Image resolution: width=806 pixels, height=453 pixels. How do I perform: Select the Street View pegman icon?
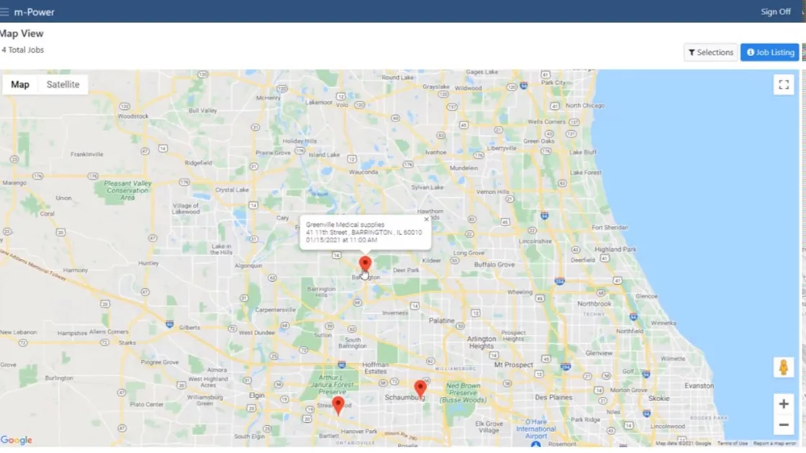[784, 367]
